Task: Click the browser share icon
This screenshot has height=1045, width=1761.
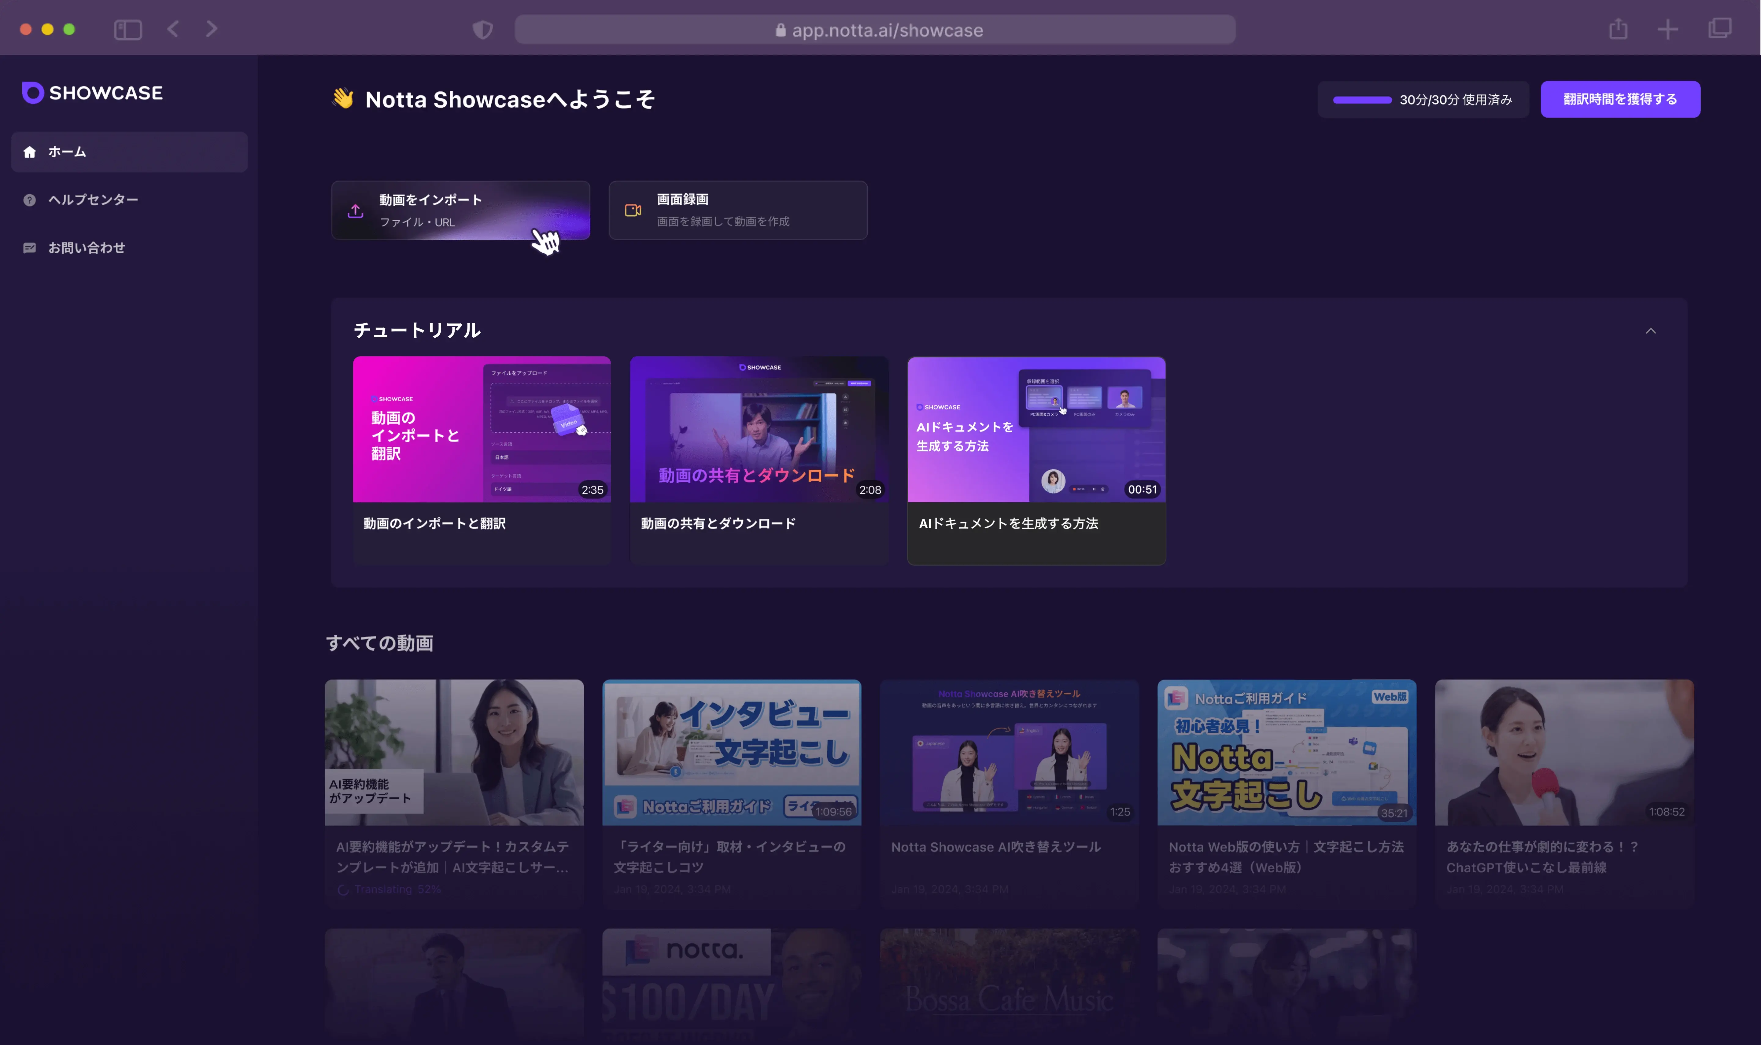Action: coord(1618,28)
